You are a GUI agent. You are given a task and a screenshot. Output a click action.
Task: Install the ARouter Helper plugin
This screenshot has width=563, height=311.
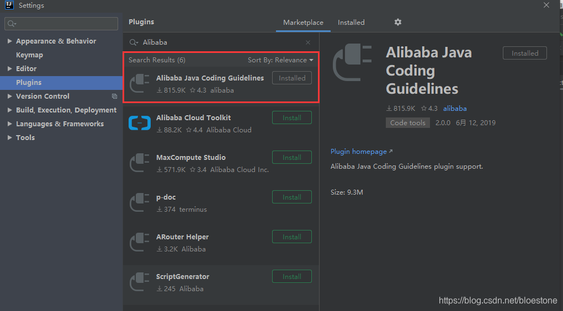[x=292, y=237]
